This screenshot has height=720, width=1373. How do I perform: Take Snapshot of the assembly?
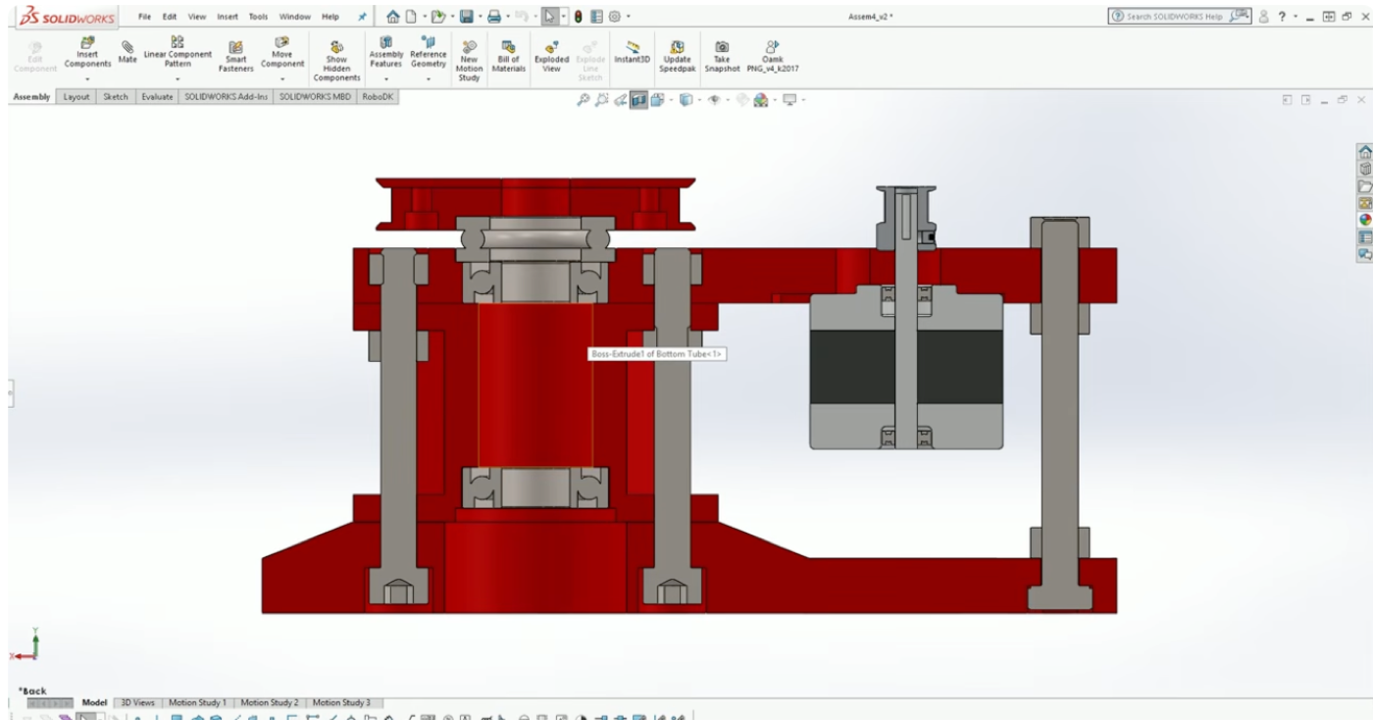[x=722, y=57]
